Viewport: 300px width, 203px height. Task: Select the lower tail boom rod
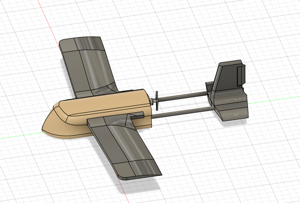click(x=183, y=112)
